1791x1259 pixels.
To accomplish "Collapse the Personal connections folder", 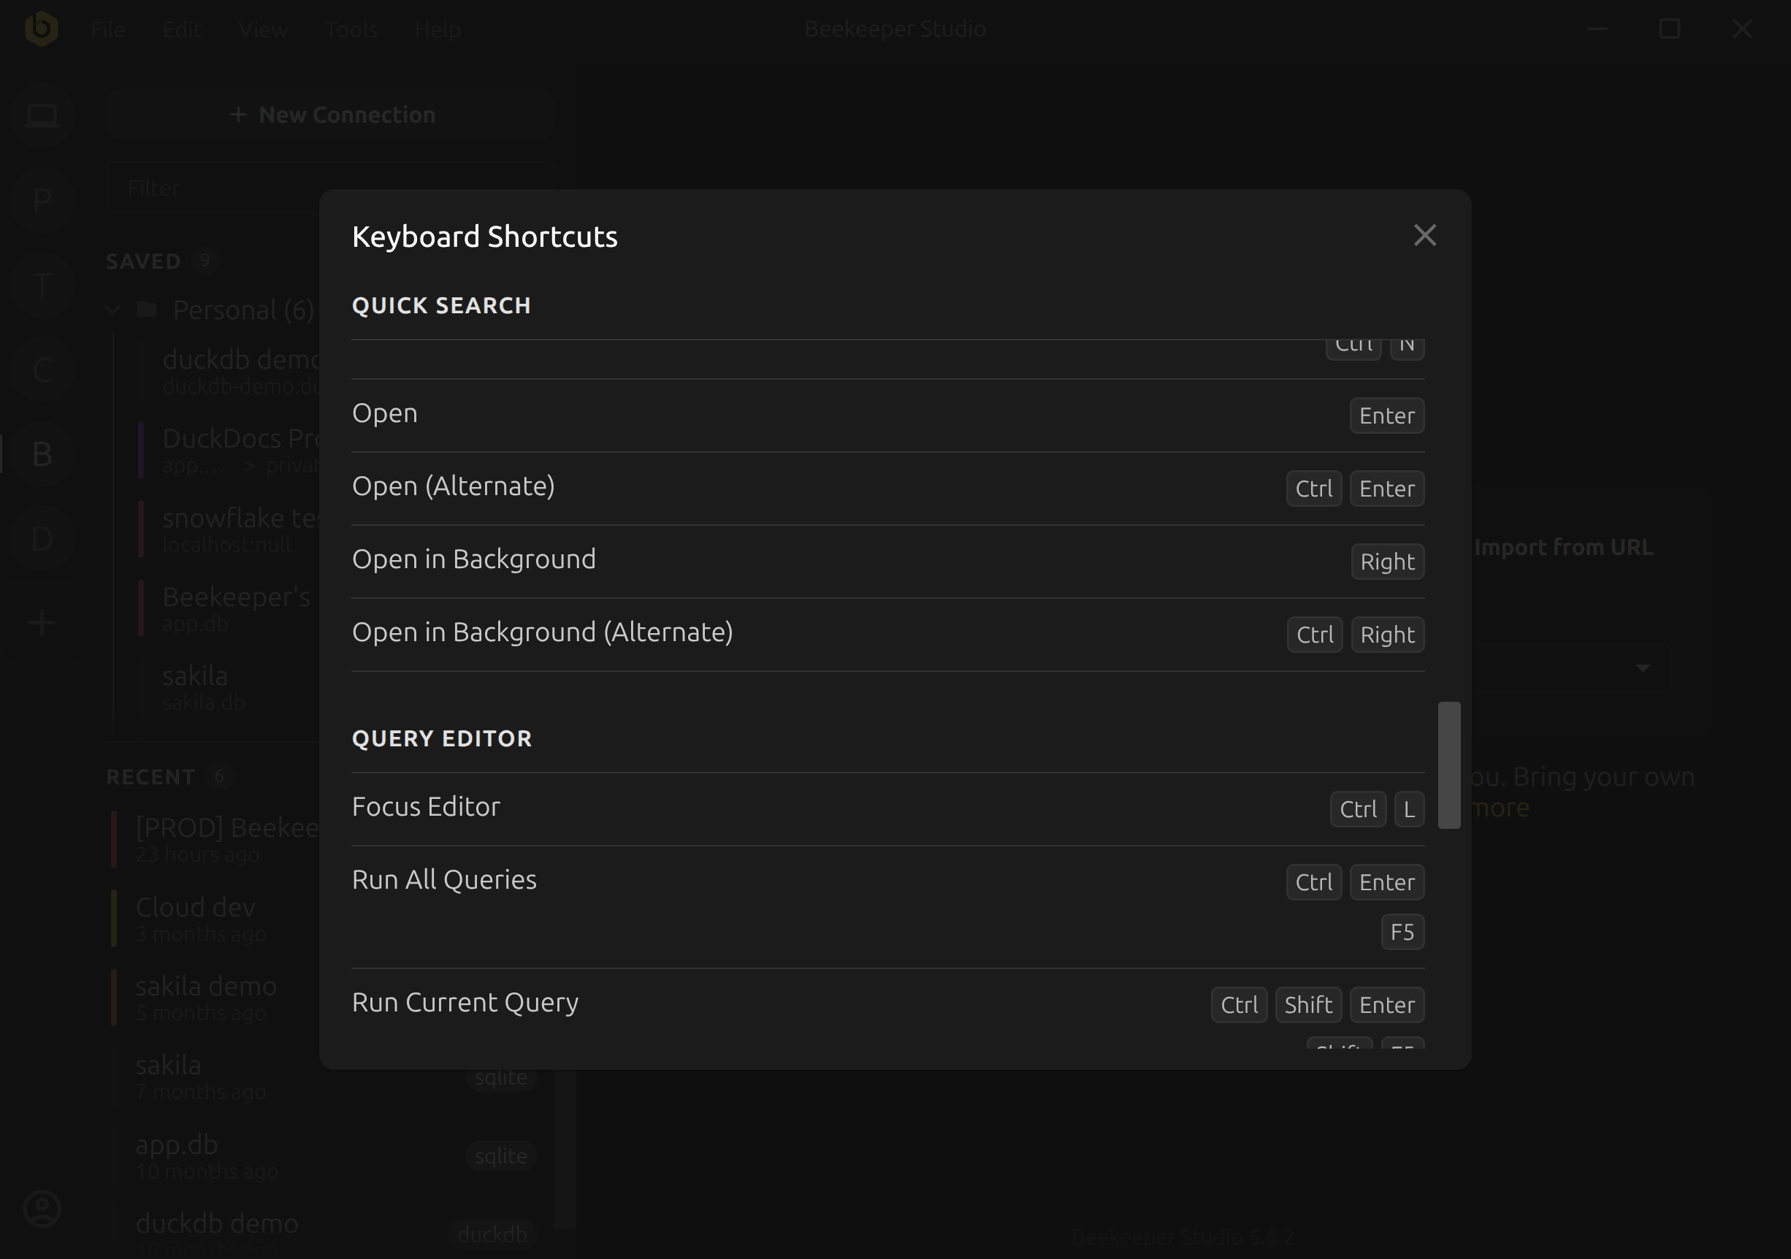I will pos(112,310).
